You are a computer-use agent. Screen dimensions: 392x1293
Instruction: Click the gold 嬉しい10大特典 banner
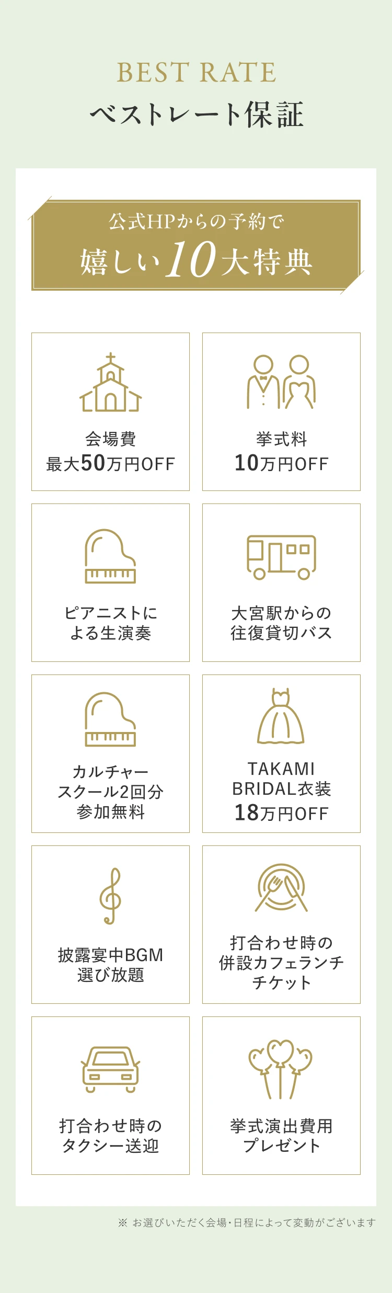point(196,245)
